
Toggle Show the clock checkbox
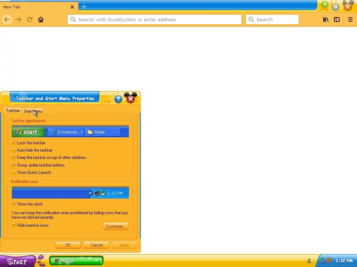coord(14,204)
